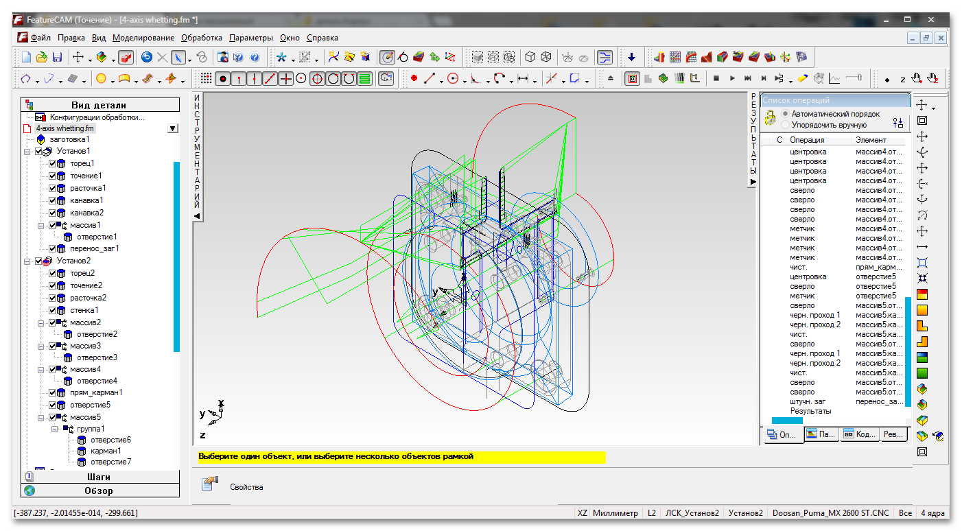This screenshot has height=531, width=962.
Task: Click the blue down arrow toolbar icon
Action: coord(631,58)
